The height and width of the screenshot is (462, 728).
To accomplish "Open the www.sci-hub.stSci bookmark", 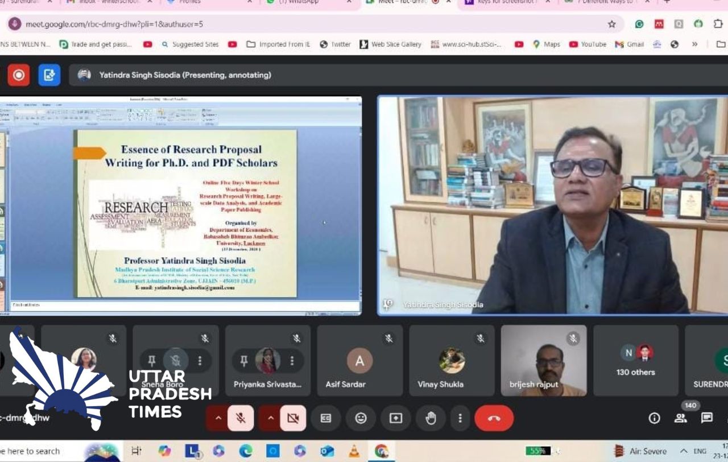I will [466, 44].
